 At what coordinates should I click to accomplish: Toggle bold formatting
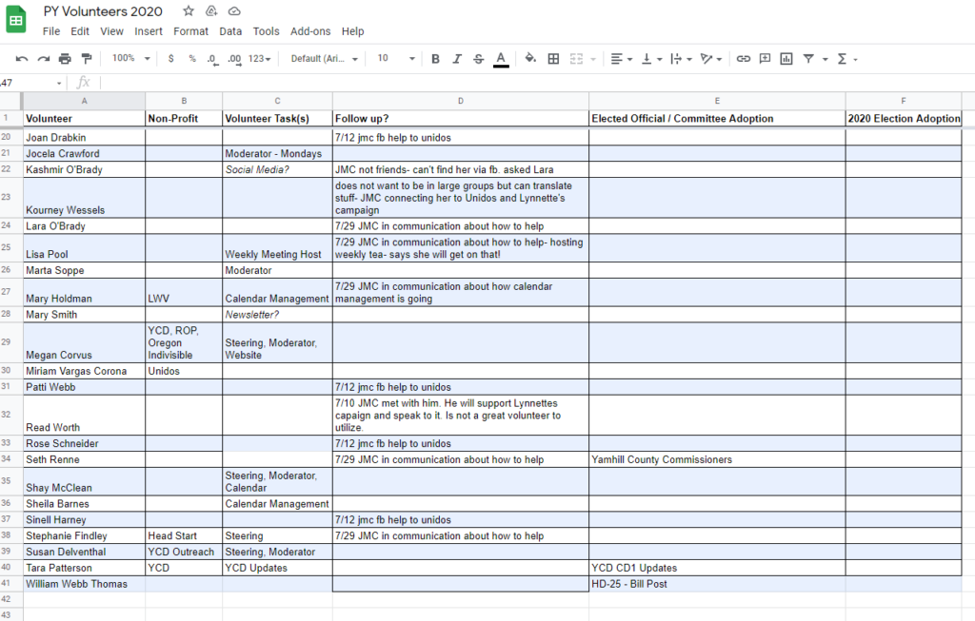click(435, 59)
